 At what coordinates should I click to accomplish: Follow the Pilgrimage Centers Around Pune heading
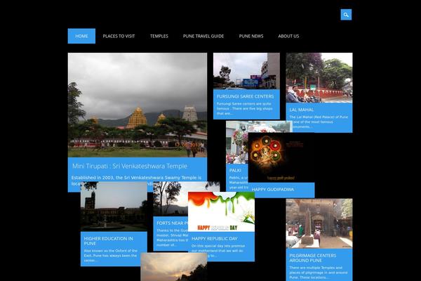[312, 258]
